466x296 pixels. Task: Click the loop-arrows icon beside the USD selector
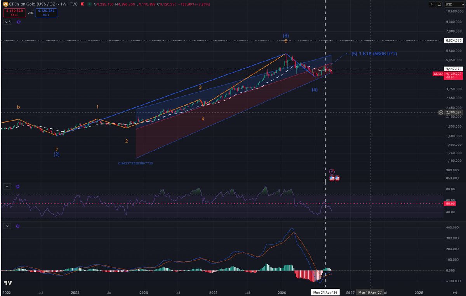[439, 4]
